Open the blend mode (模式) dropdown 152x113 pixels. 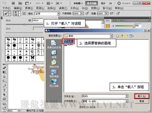[58, 14]
